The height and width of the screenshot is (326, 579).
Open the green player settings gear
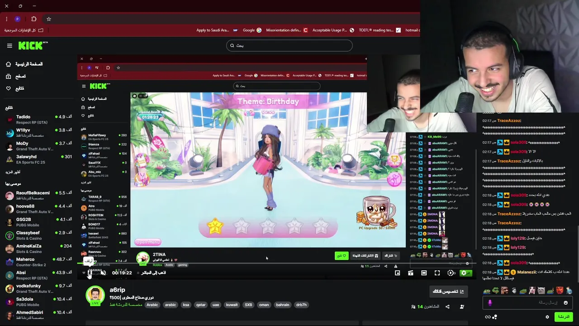coord(464,273)
